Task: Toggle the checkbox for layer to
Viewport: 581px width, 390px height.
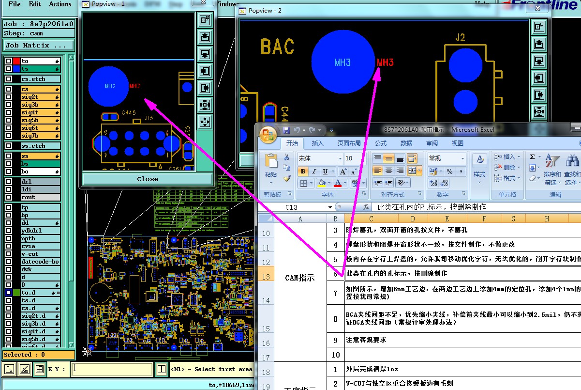Action: pos(8,61)
